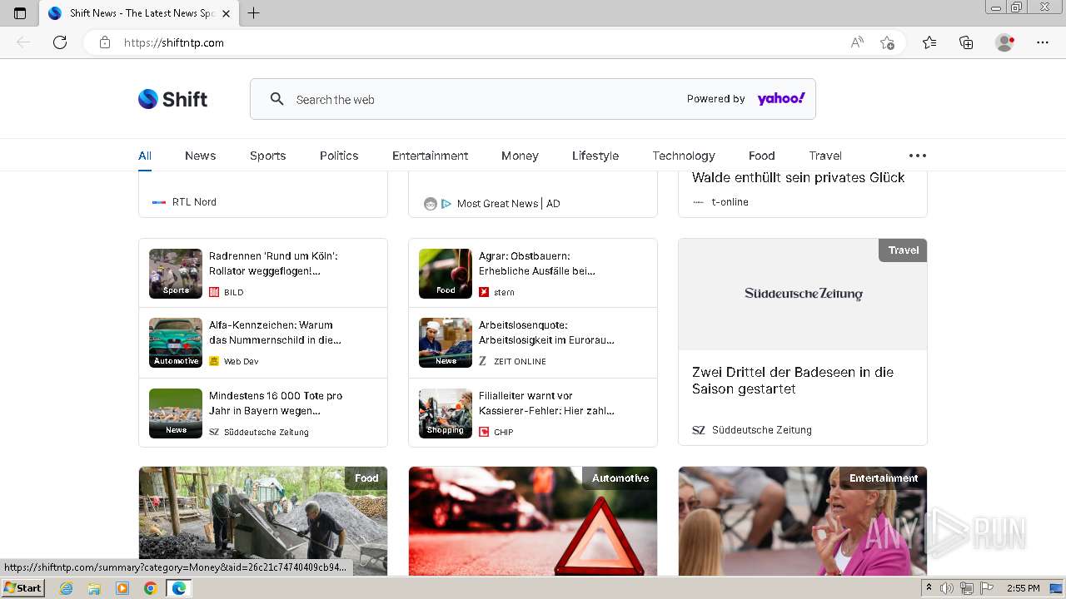Click the Yahoo logo in search box
1066x599 pixels.
click(x=780, y=98)
